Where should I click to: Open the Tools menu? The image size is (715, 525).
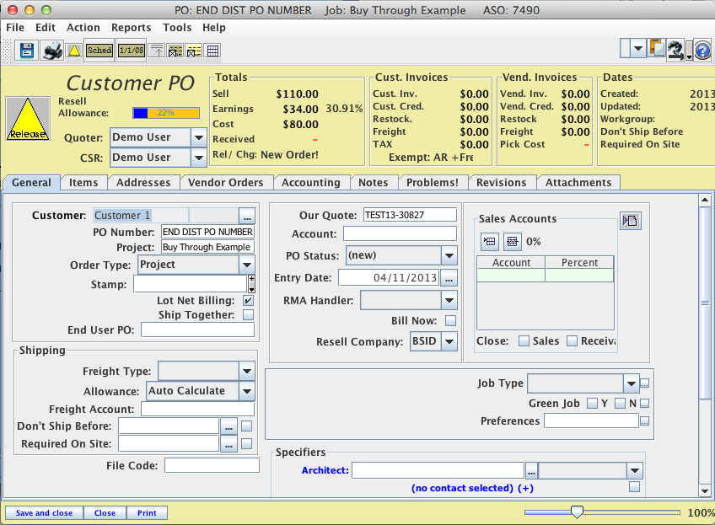(177, 27)
